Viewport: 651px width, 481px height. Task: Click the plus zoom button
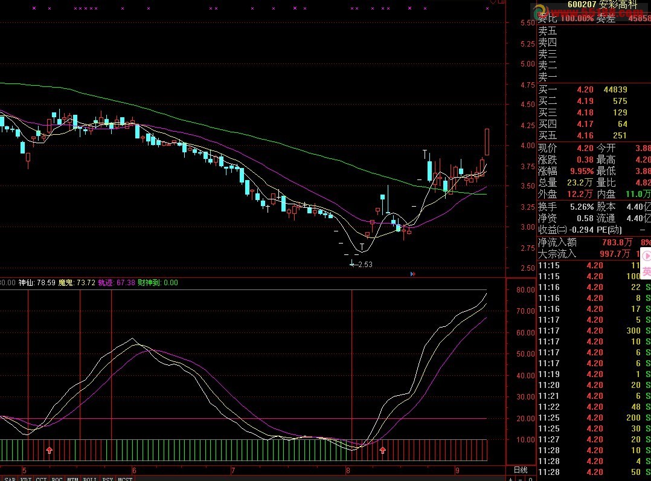(x=511, y=479)
